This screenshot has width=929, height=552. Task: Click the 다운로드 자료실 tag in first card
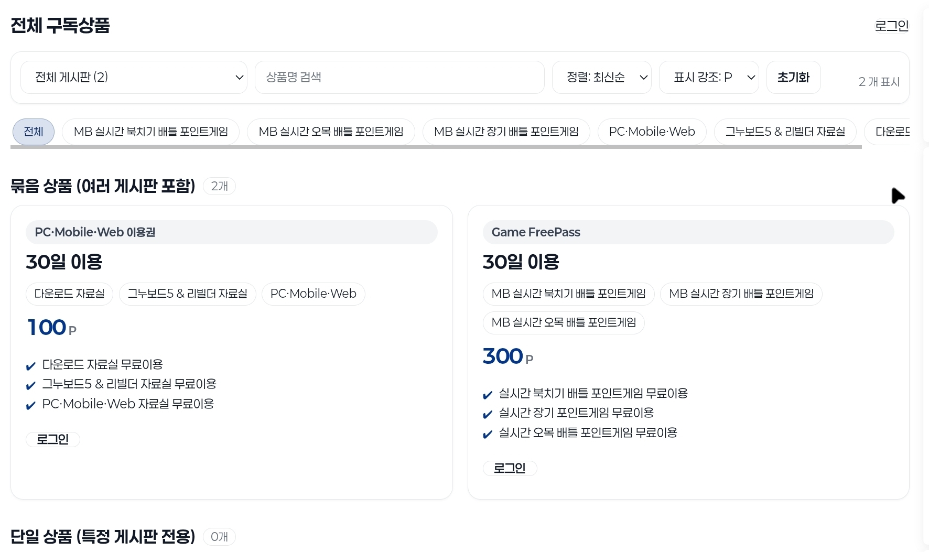(x=69, y=294)
